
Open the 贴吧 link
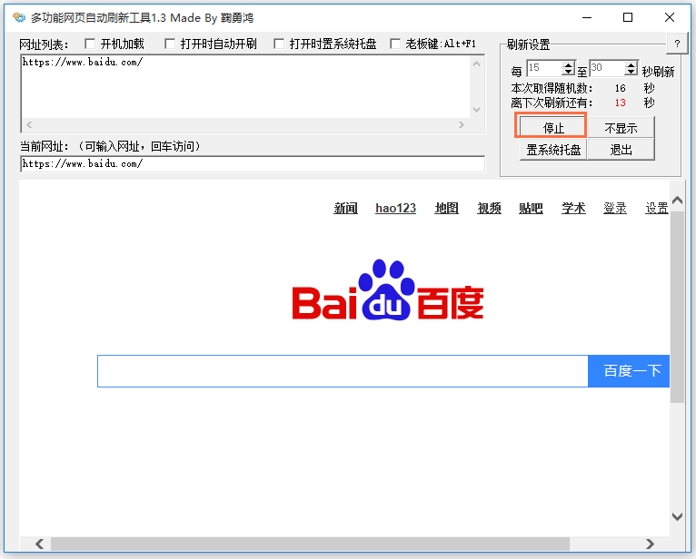(531, 208)
